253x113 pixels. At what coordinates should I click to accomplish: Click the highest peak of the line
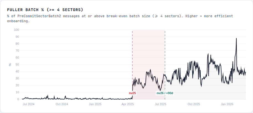point(236,38)
